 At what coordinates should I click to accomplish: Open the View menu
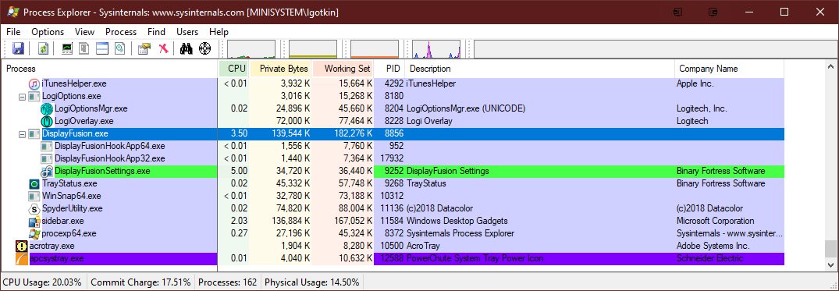84,31
